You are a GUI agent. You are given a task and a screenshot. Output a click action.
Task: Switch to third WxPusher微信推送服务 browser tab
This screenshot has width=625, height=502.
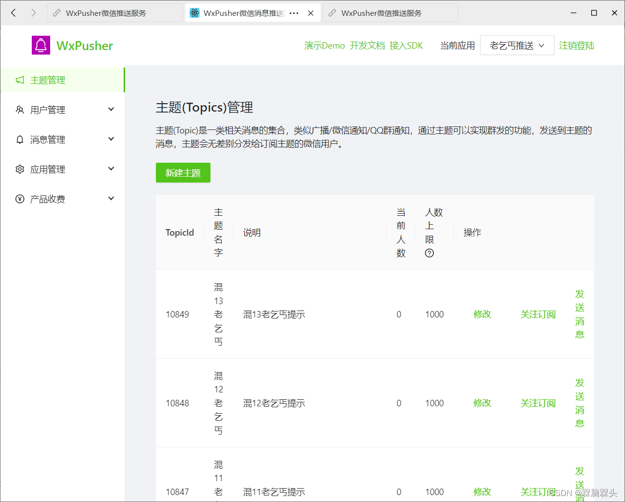pyautogui.click(x=390, y=13)
